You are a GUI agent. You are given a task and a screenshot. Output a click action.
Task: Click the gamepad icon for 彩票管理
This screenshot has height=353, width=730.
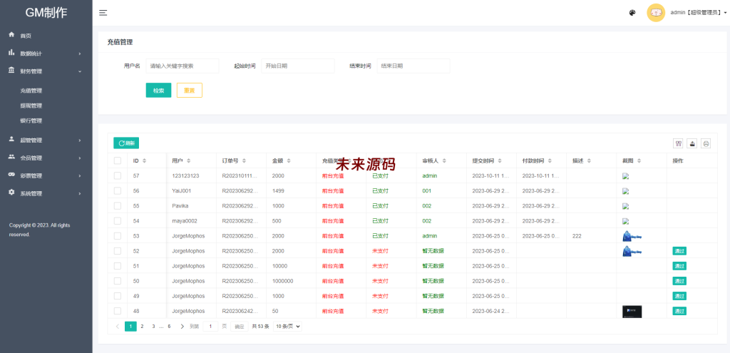[x=11, y=175]
